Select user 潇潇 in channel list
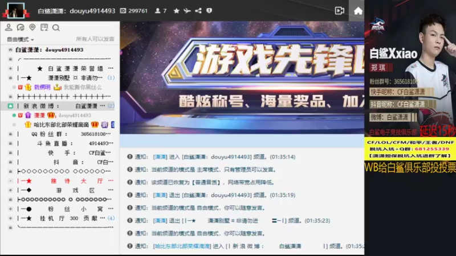456x256 pixels. (x=39, y=115)
